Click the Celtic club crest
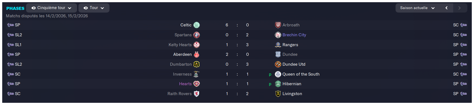The height and width of the screenshot is (105, 474). coord(197,25)
